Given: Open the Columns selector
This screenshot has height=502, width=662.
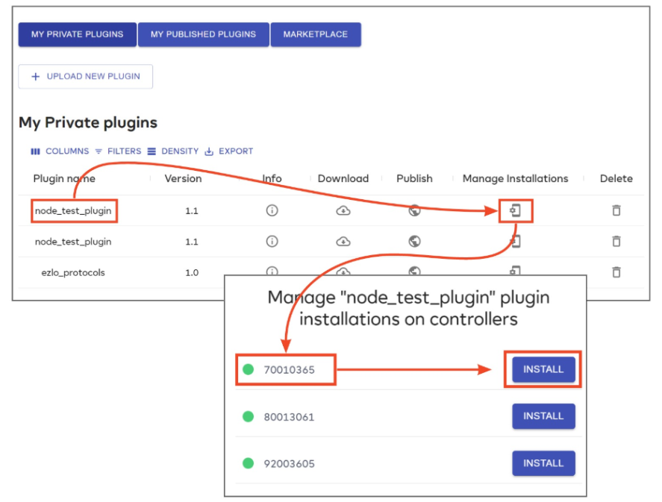Looking at the screenshot, I should (x=60, y=151).
